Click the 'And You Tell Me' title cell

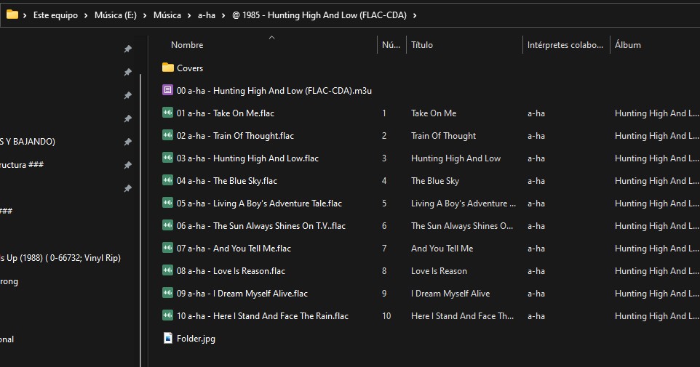442,249
